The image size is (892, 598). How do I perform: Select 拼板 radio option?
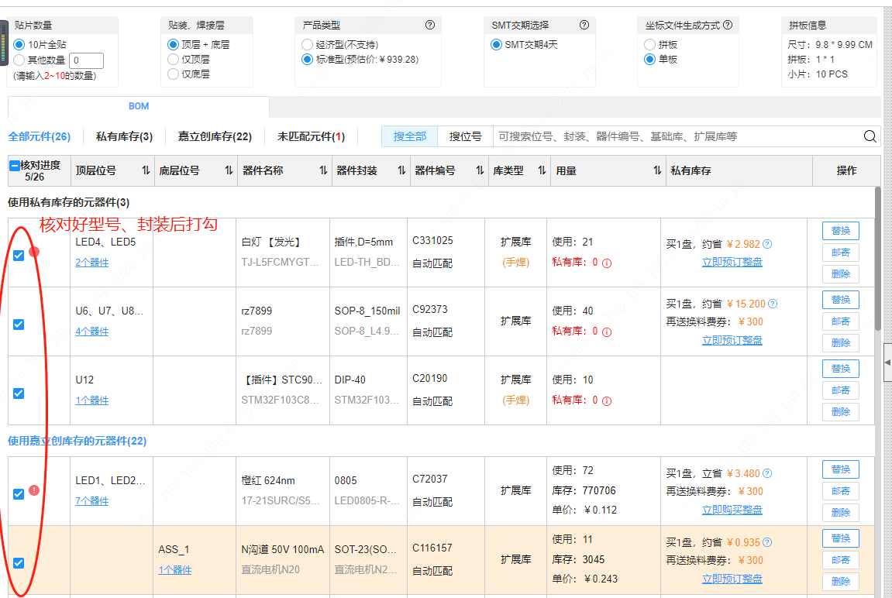[651, 45]
